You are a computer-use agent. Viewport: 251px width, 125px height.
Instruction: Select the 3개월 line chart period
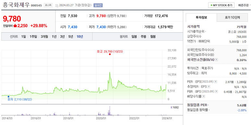[44, 36]
